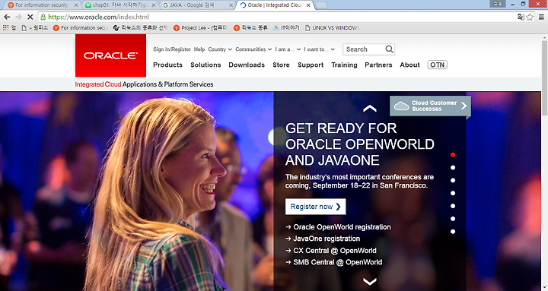Stop page loading with the X button

(30, 17)
